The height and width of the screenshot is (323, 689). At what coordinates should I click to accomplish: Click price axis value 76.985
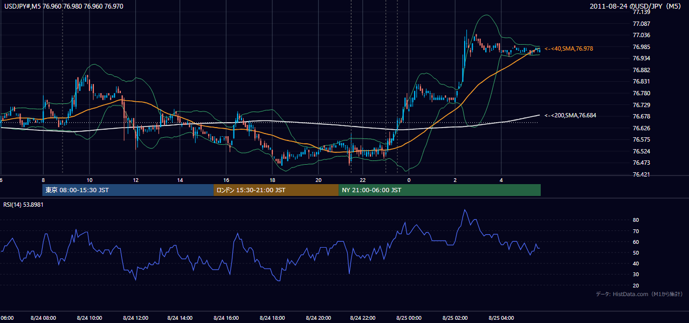pos(641,47)
